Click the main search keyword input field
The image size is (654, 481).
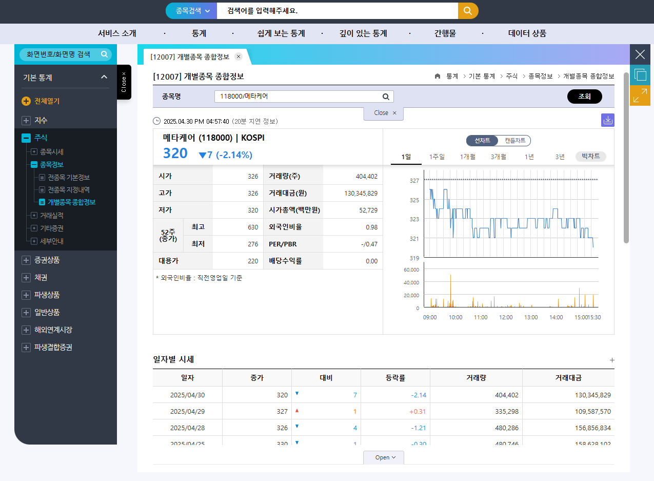point(337,11)
